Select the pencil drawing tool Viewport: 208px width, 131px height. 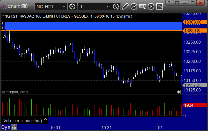tap(125, 6)
